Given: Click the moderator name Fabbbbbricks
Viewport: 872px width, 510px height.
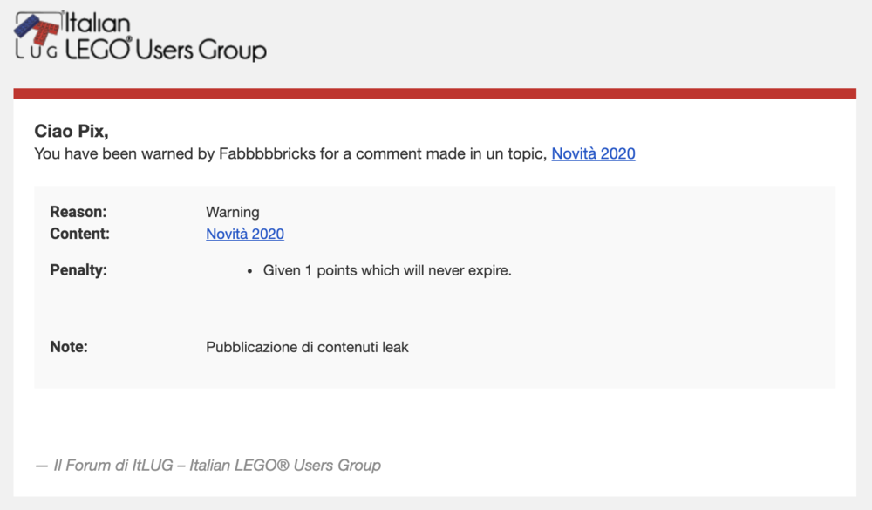Looking at the screenshot, I should tap(267, 153).
